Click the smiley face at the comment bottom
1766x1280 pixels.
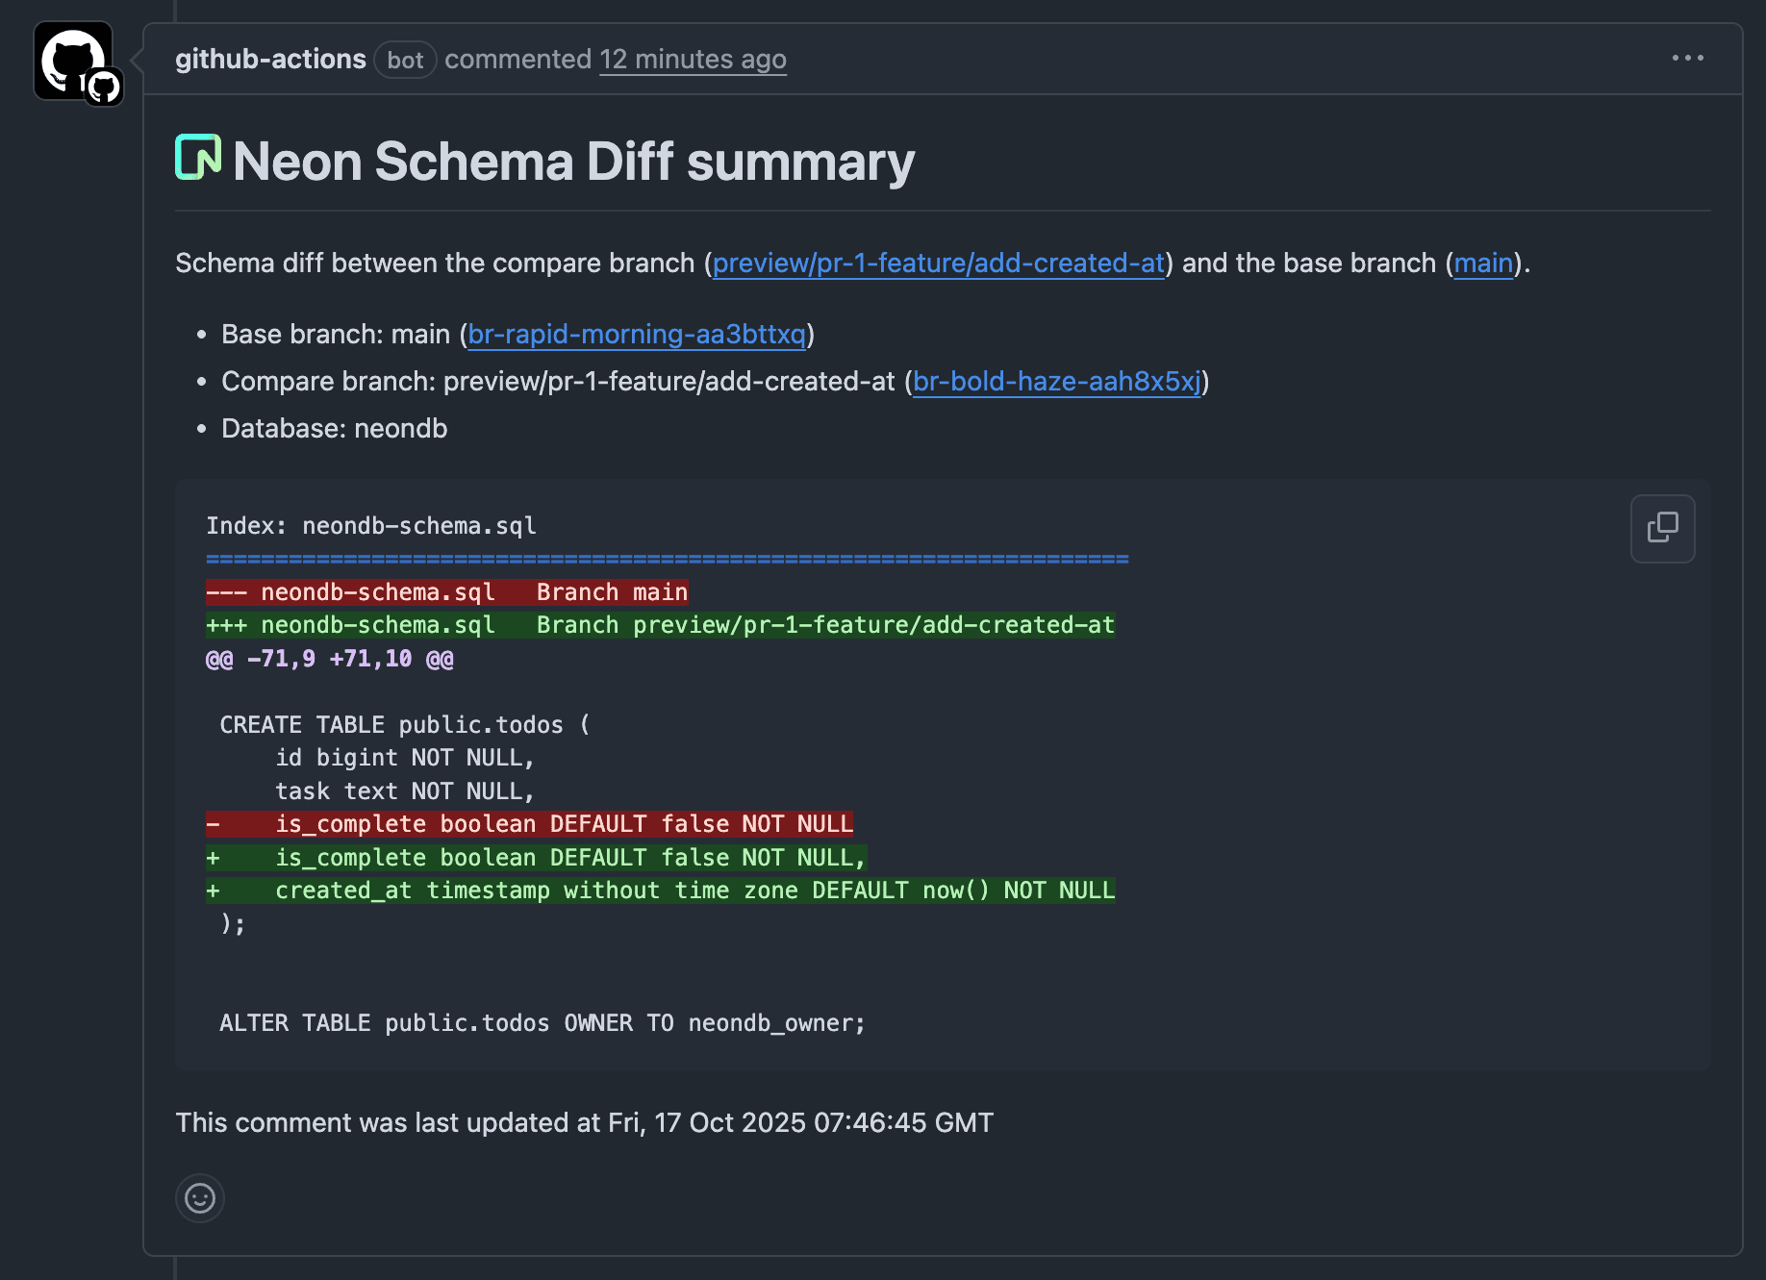(x=199, y=1198)
